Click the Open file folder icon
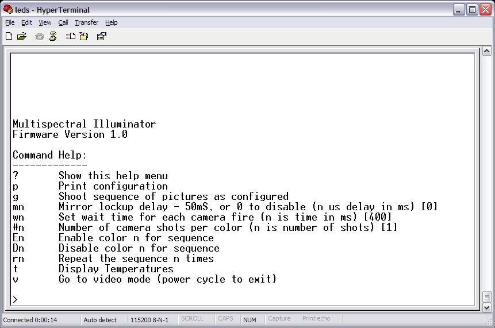 pyautogui.click(x=22, y=36)
